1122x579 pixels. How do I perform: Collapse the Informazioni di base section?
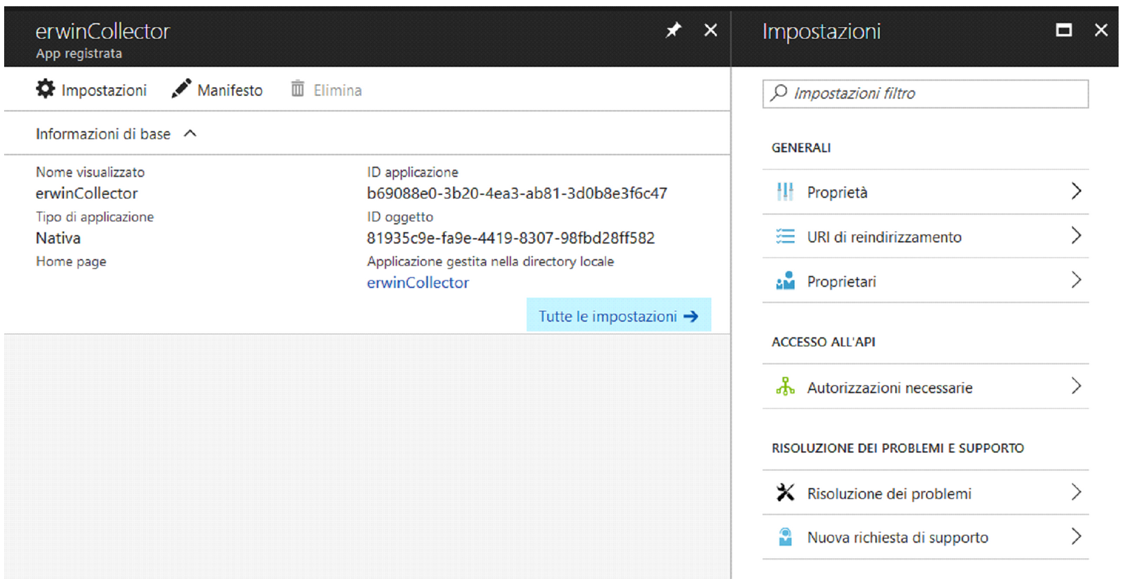click(x=190, y=134)
